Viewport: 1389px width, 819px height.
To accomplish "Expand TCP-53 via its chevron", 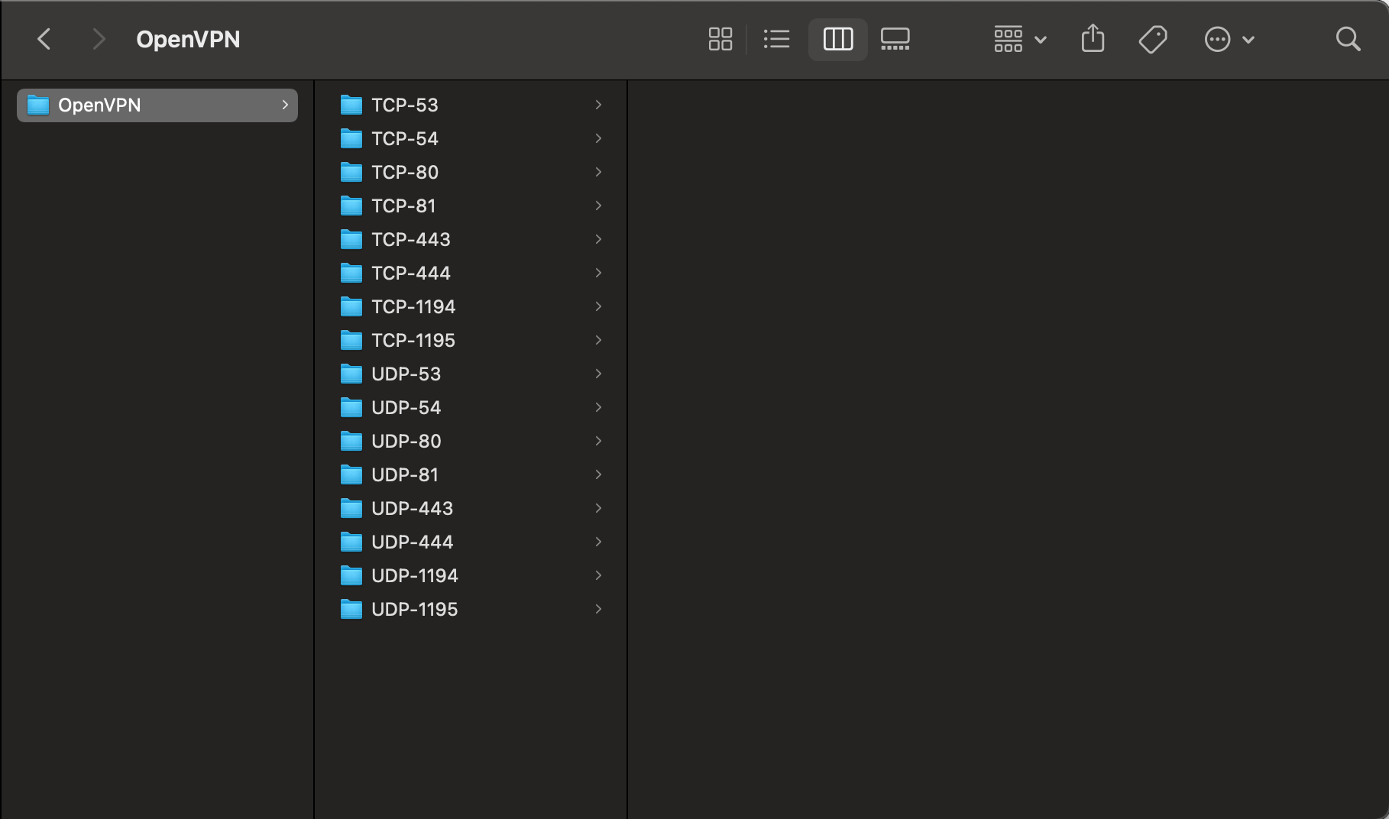I will pos(598,105).
